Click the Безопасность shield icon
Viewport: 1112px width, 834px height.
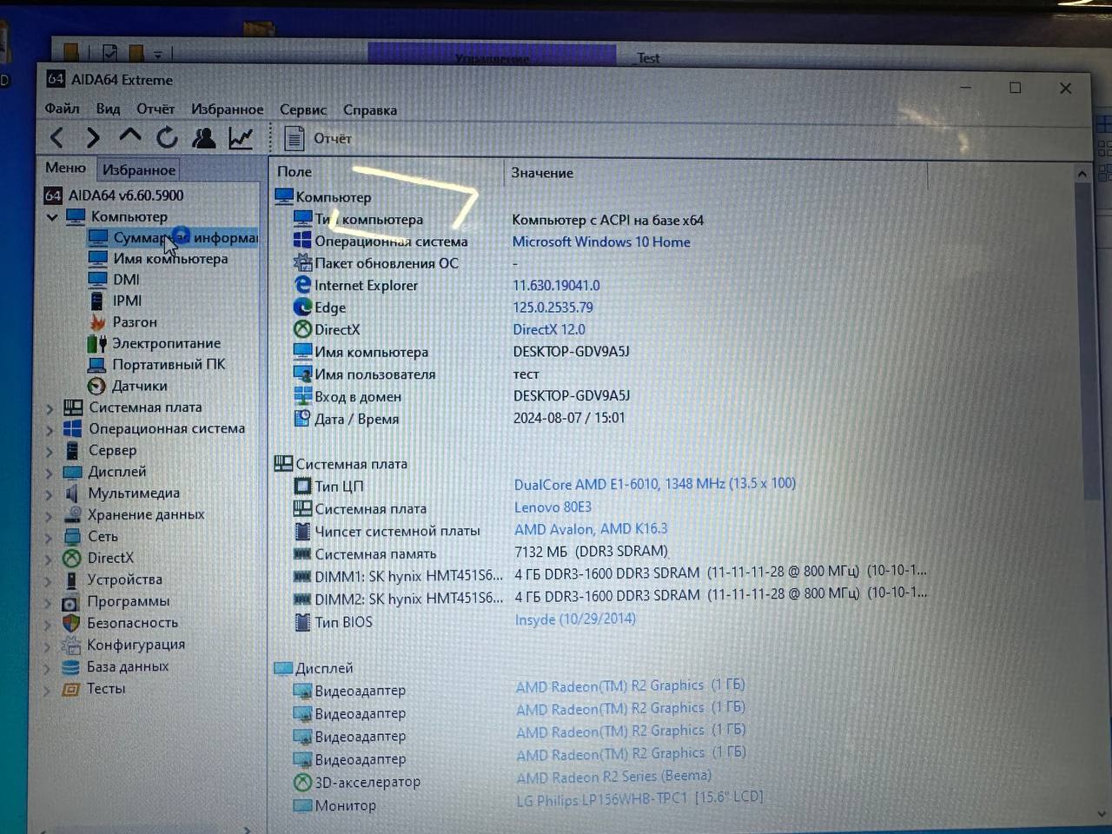[x=71, y=623]
